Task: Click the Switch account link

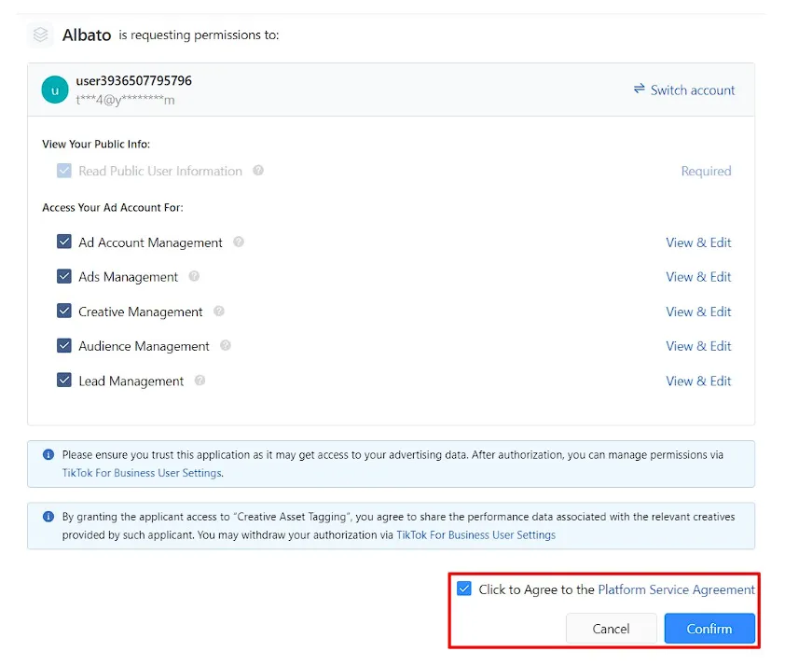Action: (x=692, y=90)
